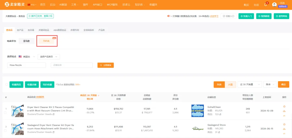292x138 pixels.
Task: Switch to the 选产品 tab
Action: tap(20, 30)
